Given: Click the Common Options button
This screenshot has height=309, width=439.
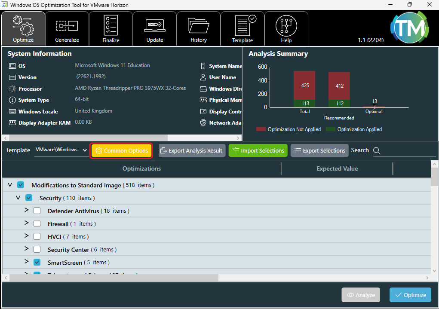Looking at the screenshot, I should [122, 150].
